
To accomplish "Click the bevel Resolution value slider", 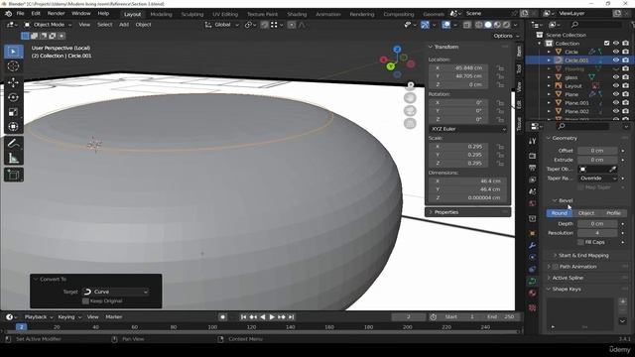I will [597, 233].
